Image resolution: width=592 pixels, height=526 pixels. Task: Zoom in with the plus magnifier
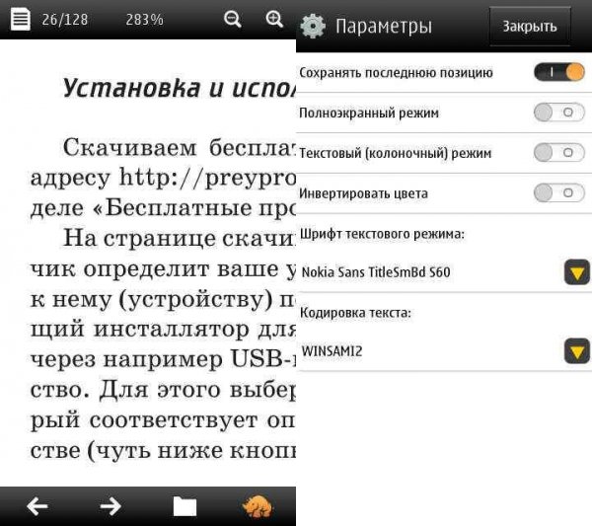click(274, 19)
